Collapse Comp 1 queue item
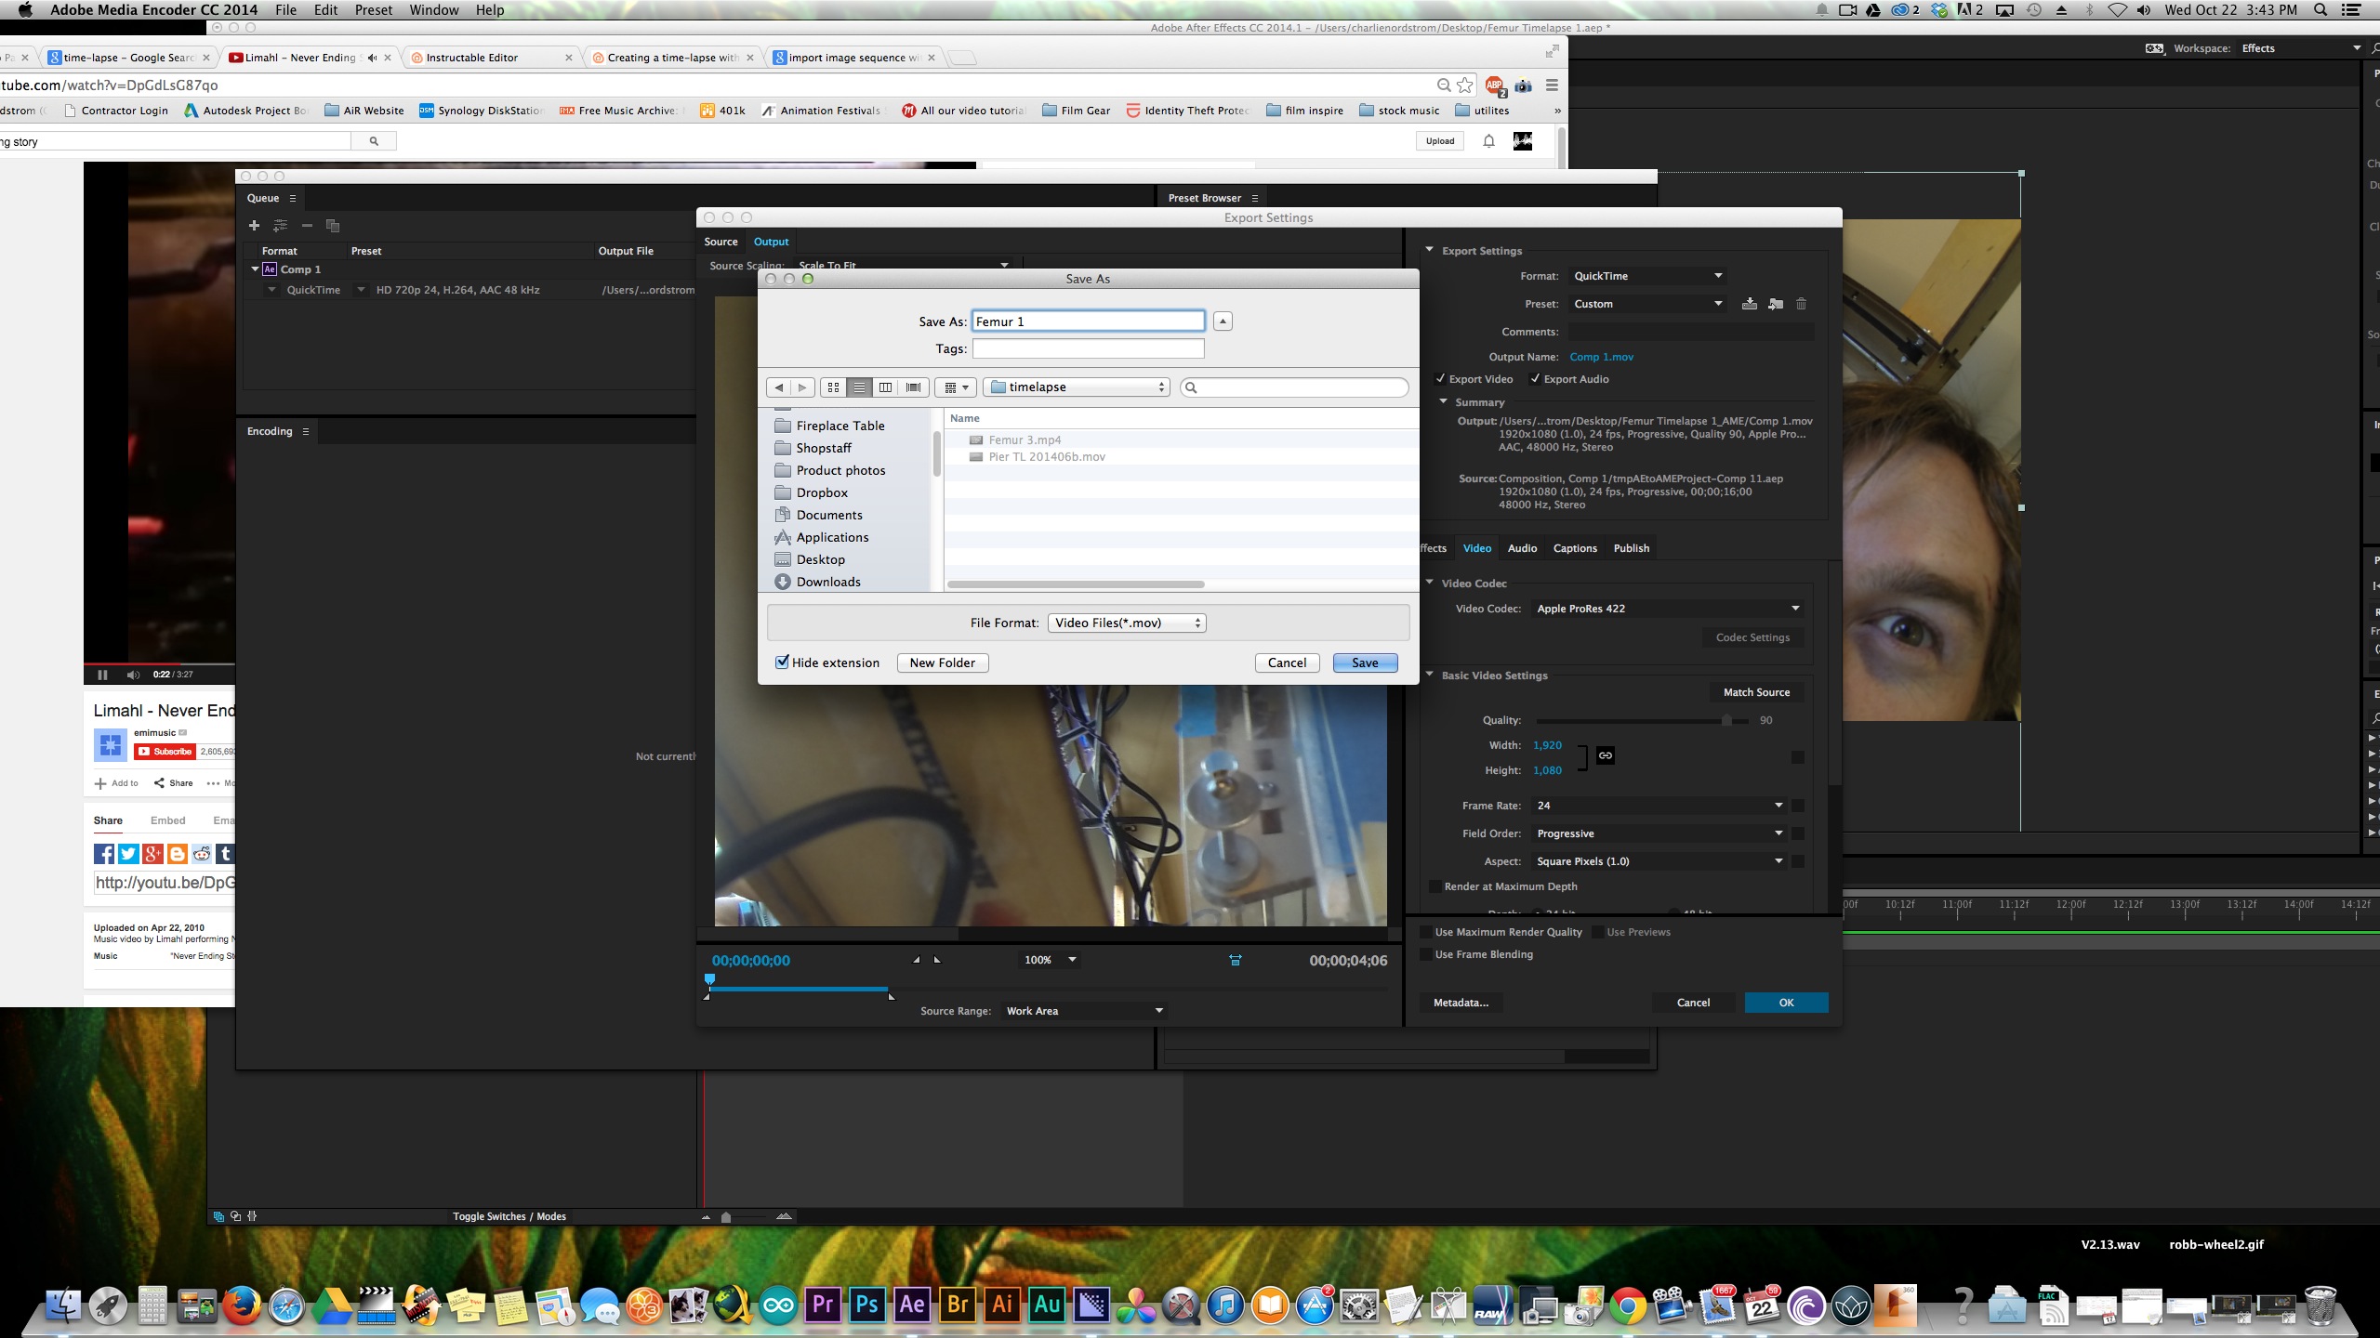Screen dimensions: 2380x1338 tap(255, 269)
